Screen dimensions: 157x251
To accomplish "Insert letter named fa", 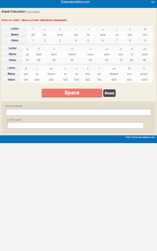I will coord(132,54).
